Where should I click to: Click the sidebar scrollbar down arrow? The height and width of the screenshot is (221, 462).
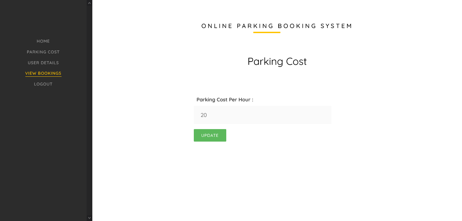pyautogui.click(x=89, y=218)
